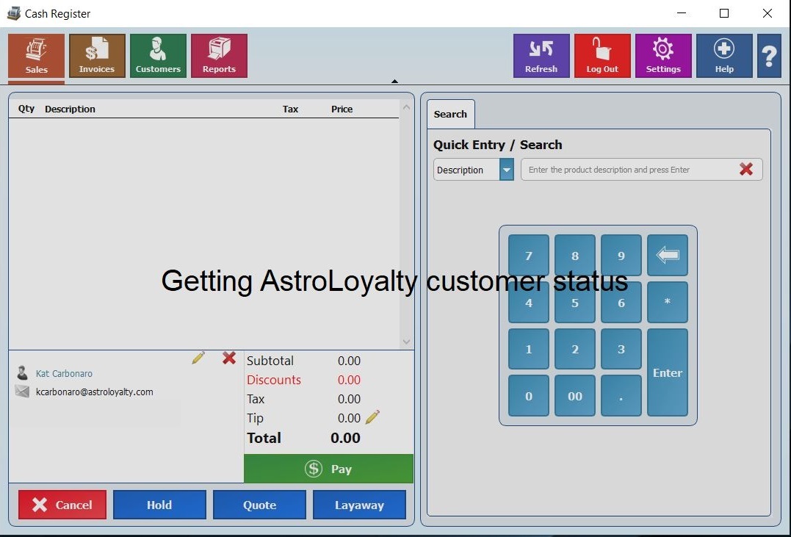Viewport: 791px width, 537px height.
Task: Click the Qty column header
Action: pyautogui.click(x=26, y=109)
